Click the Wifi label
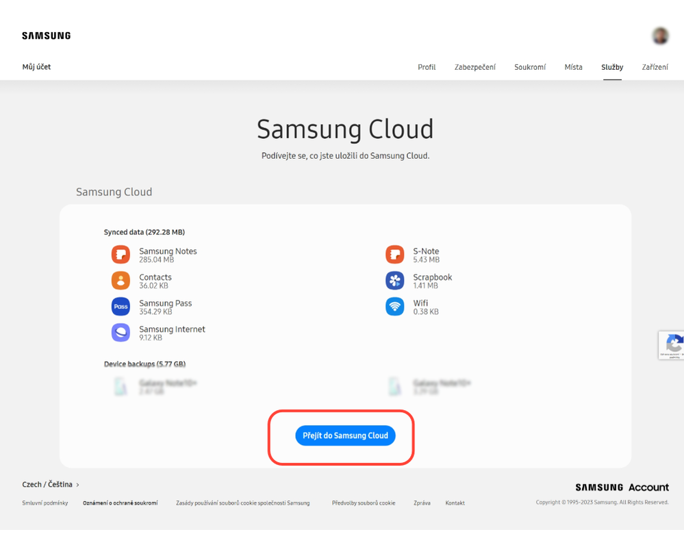Viewport: 684px width, 547px height. 420,303
